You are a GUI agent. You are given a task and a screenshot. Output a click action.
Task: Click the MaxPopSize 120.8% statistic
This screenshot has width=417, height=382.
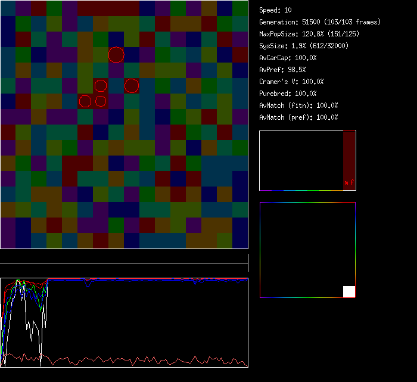tap(309, 34)
